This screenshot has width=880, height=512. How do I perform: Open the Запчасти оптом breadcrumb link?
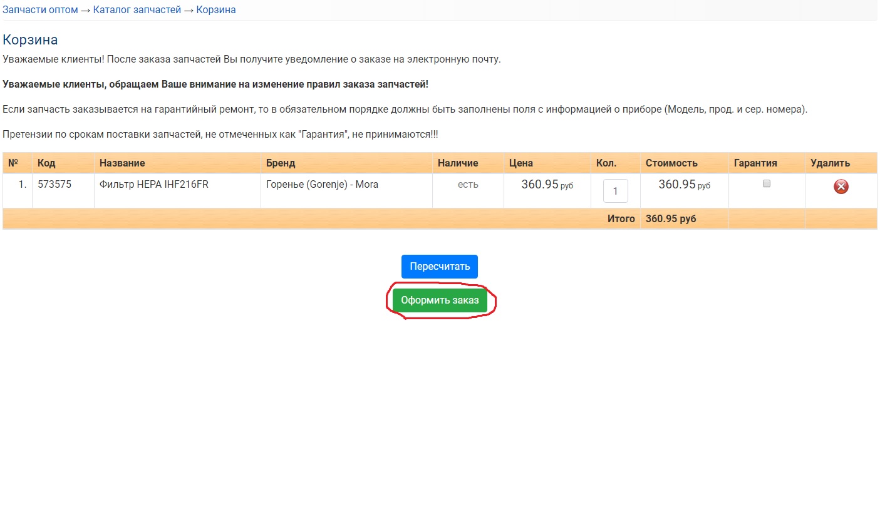click(x=41, y=10)
